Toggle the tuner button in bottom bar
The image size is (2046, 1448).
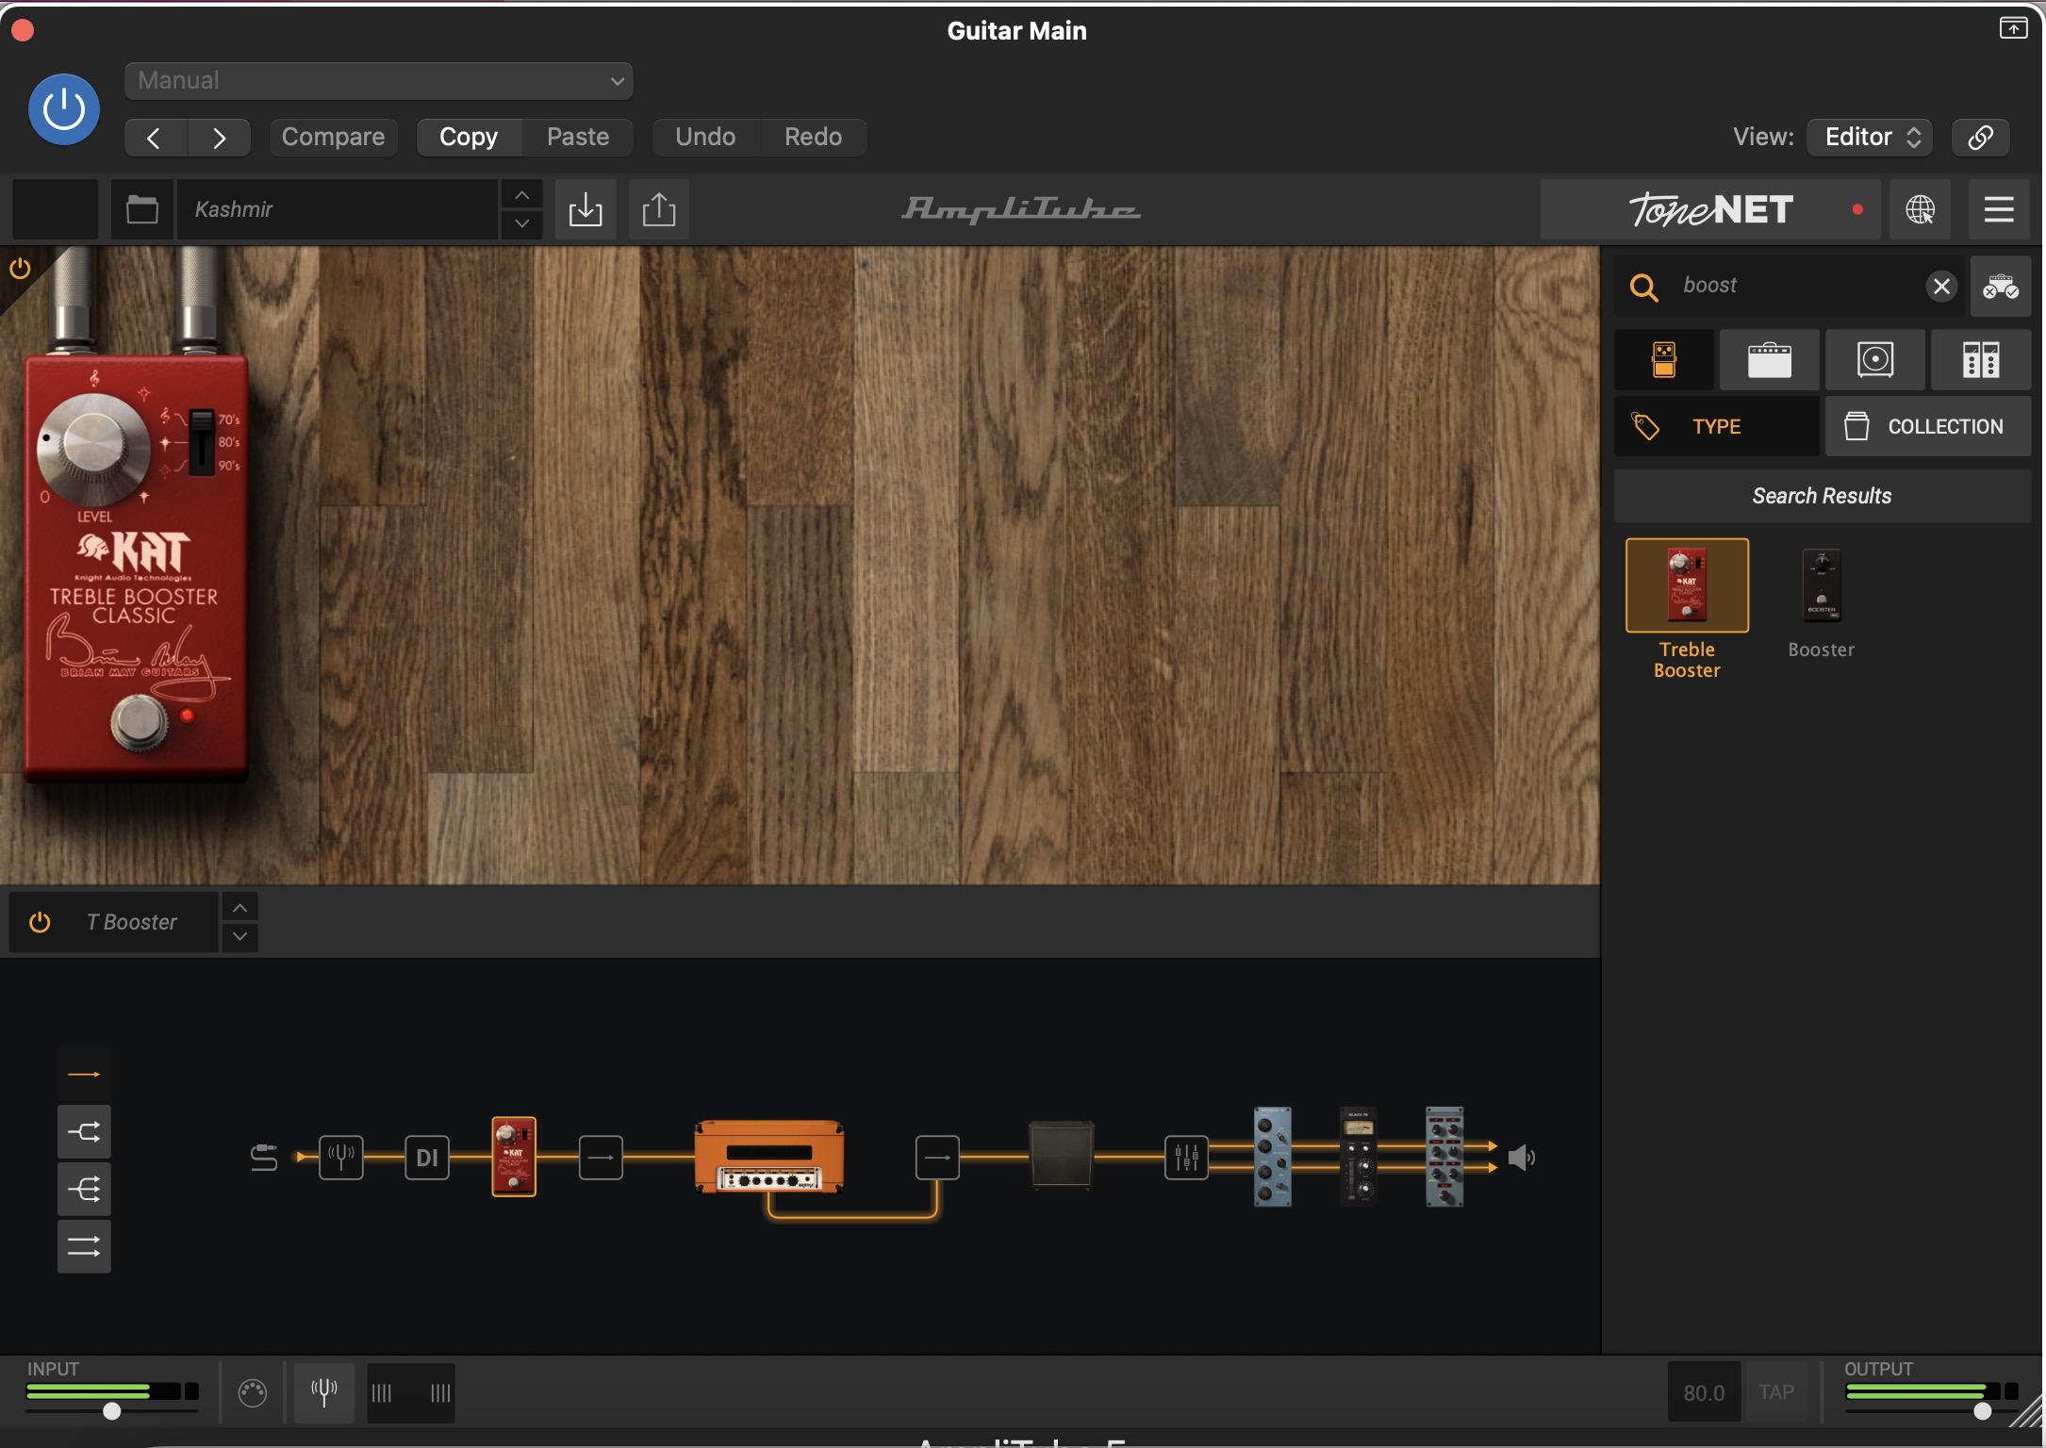324,1392
